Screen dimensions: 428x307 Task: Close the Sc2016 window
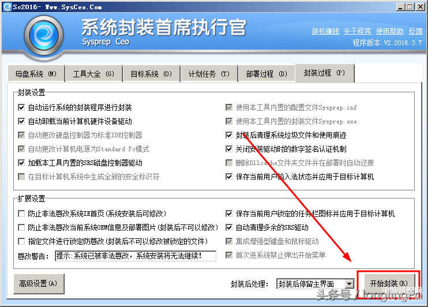coord(420,7)
